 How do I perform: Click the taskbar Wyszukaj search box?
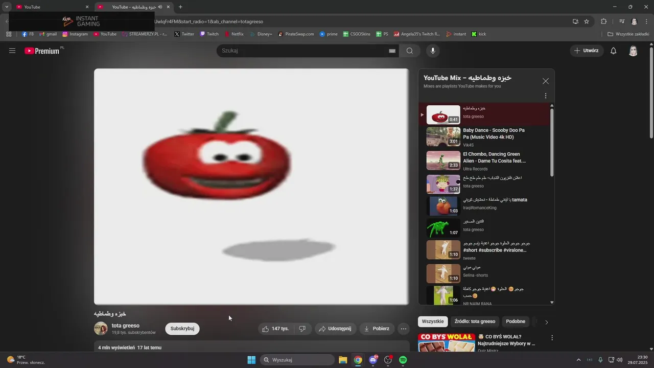tap(297, 360)
